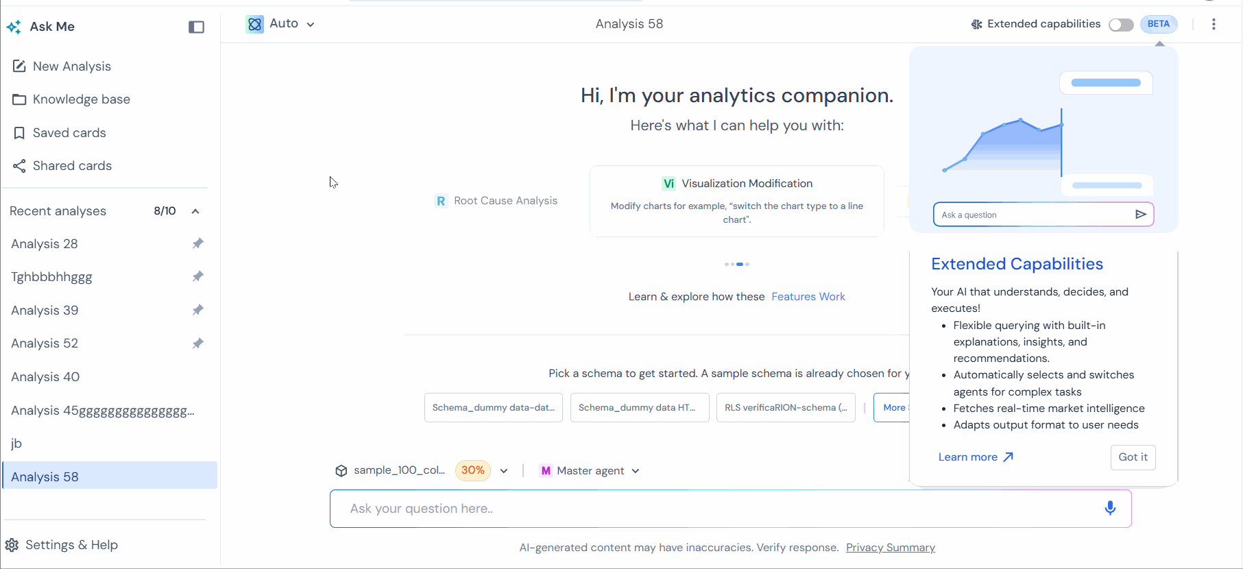Focus the Ask your question input field
The width and height of the screenshot is (1243, 569).
tap(713, 509)
